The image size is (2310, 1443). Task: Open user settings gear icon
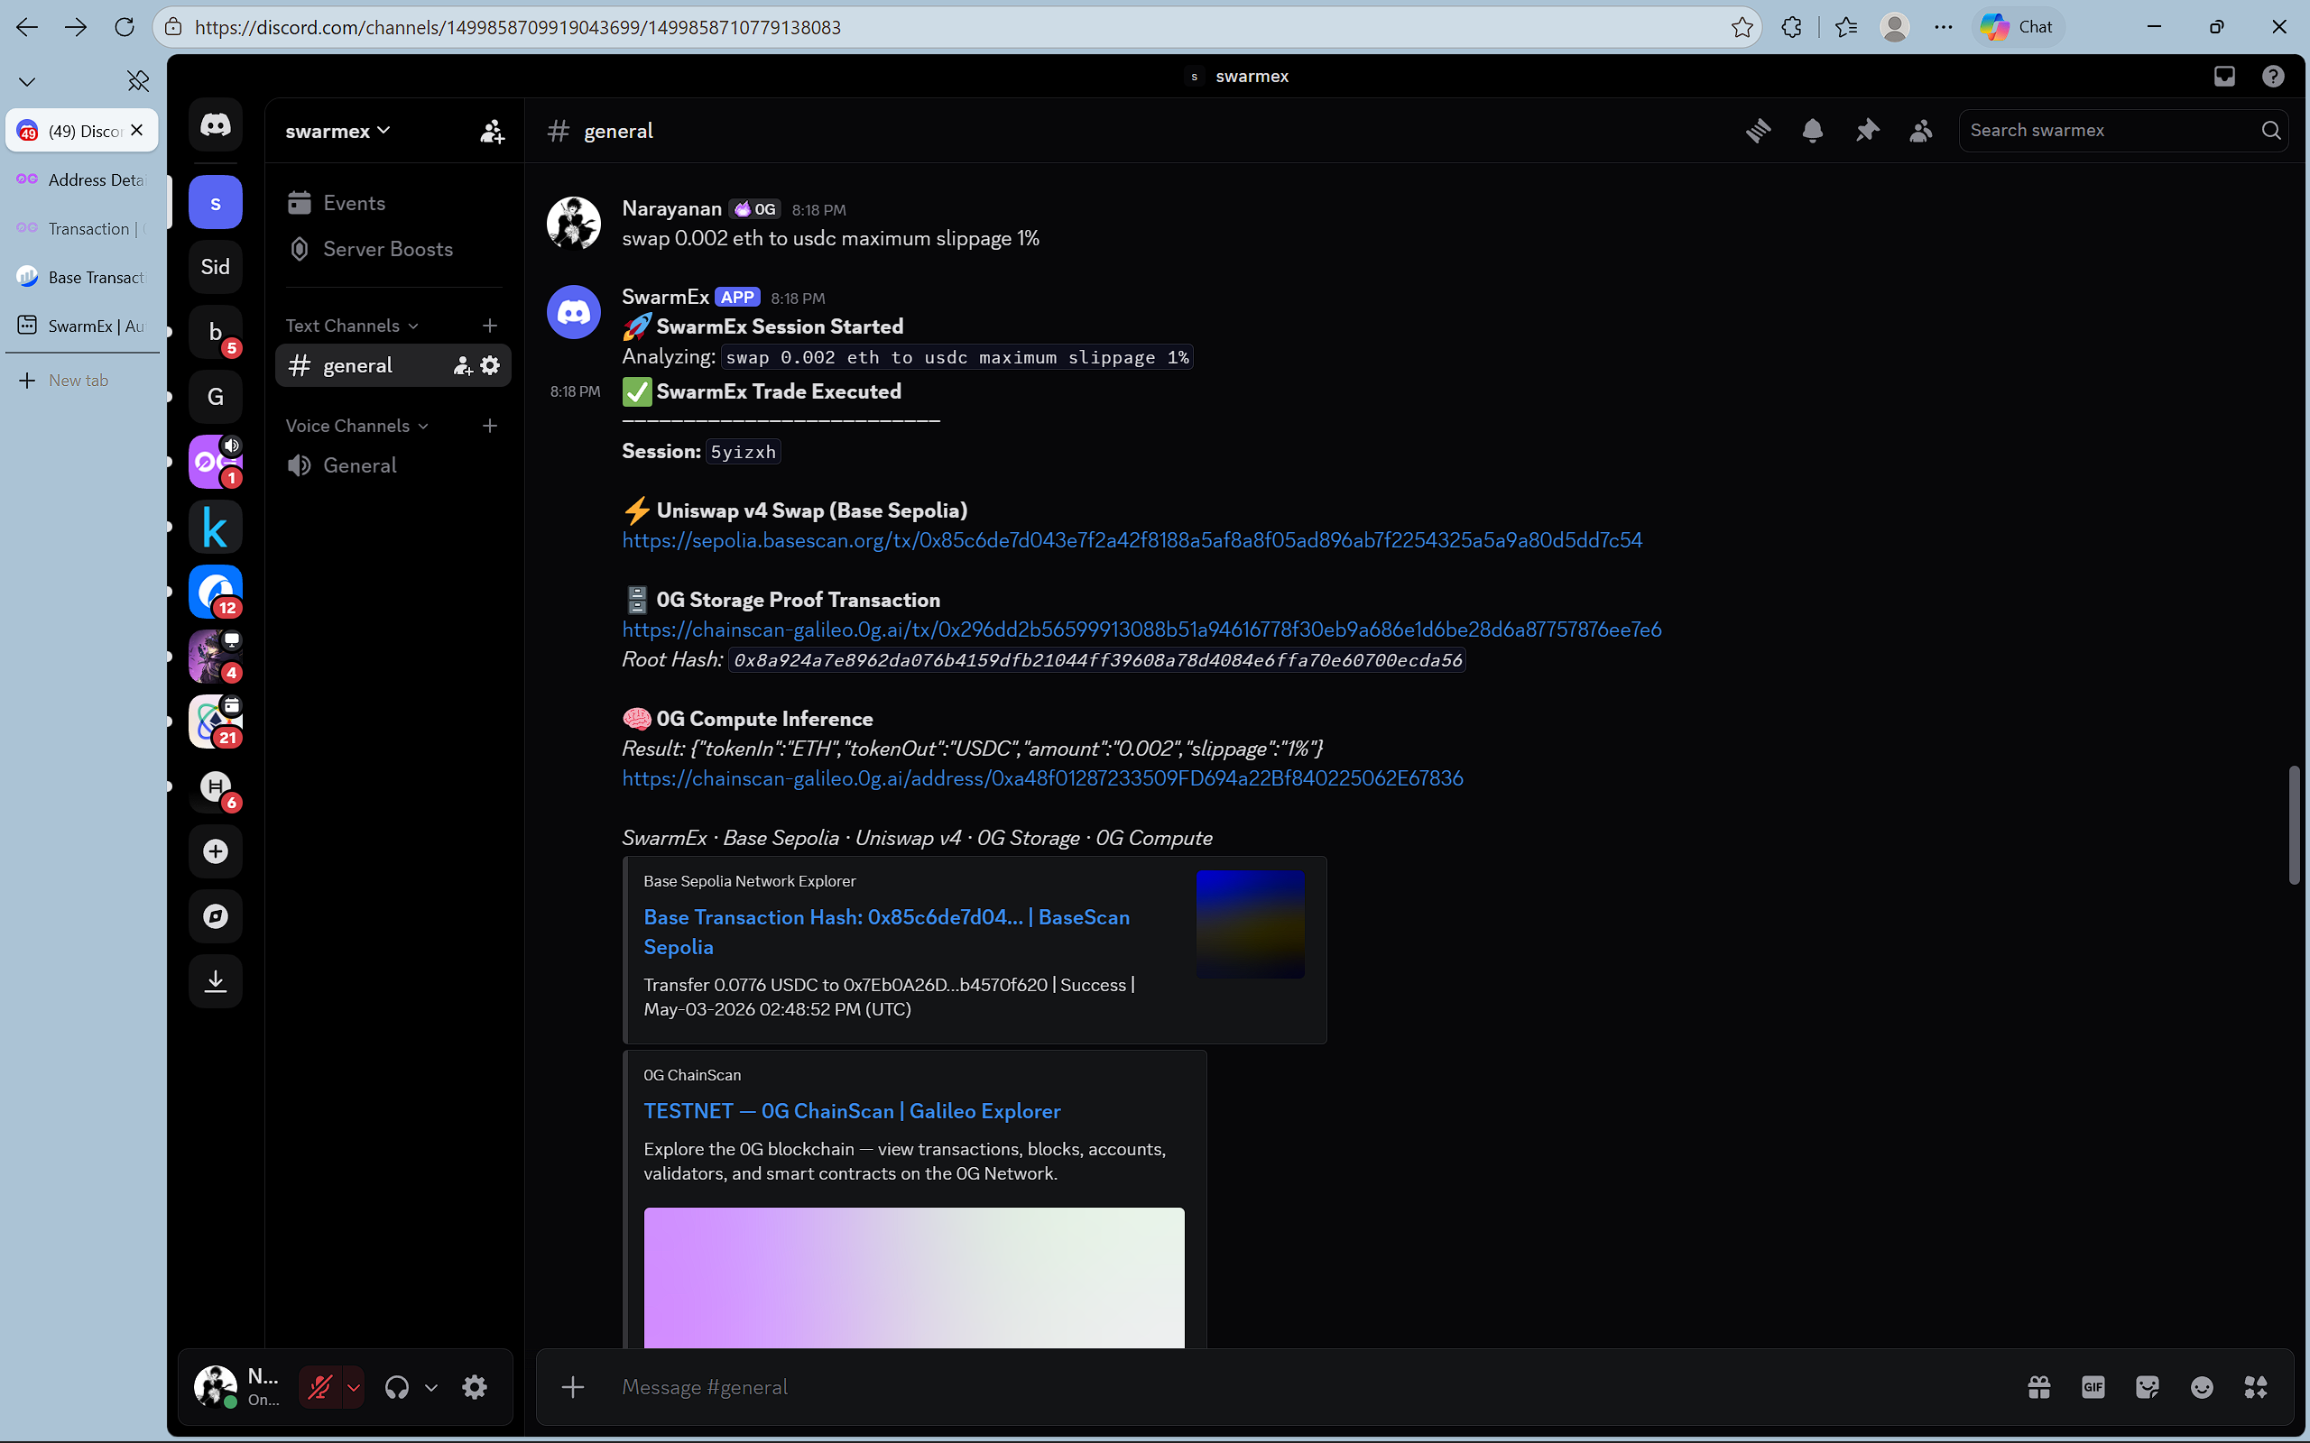pos(475,1387)
